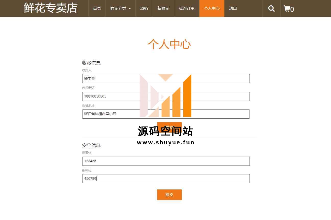This screenshot has height=220, width=331.
Task: Open the 热销 page
Action: pos(144,8)
